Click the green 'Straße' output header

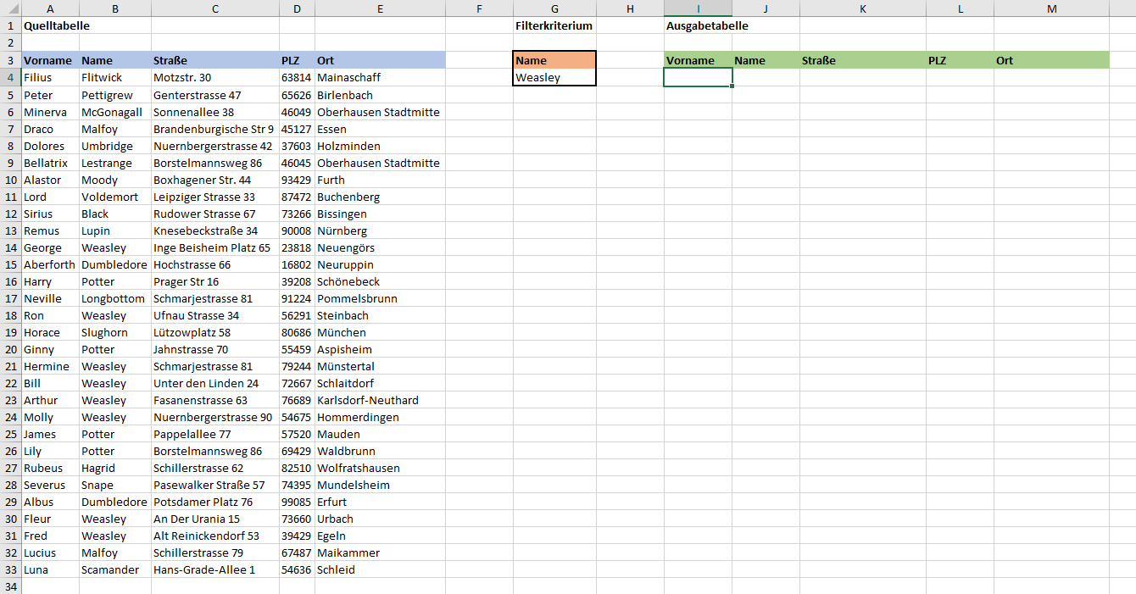click(x=863, y=60)
